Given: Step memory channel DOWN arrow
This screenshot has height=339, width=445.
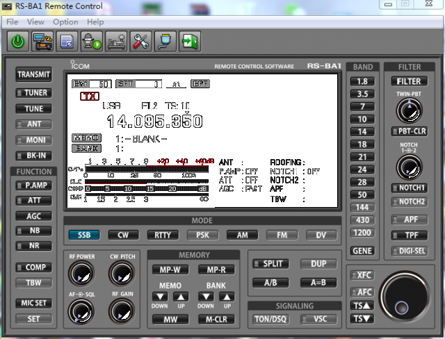Looking at the screenshot, I should [x=160, y=297].
